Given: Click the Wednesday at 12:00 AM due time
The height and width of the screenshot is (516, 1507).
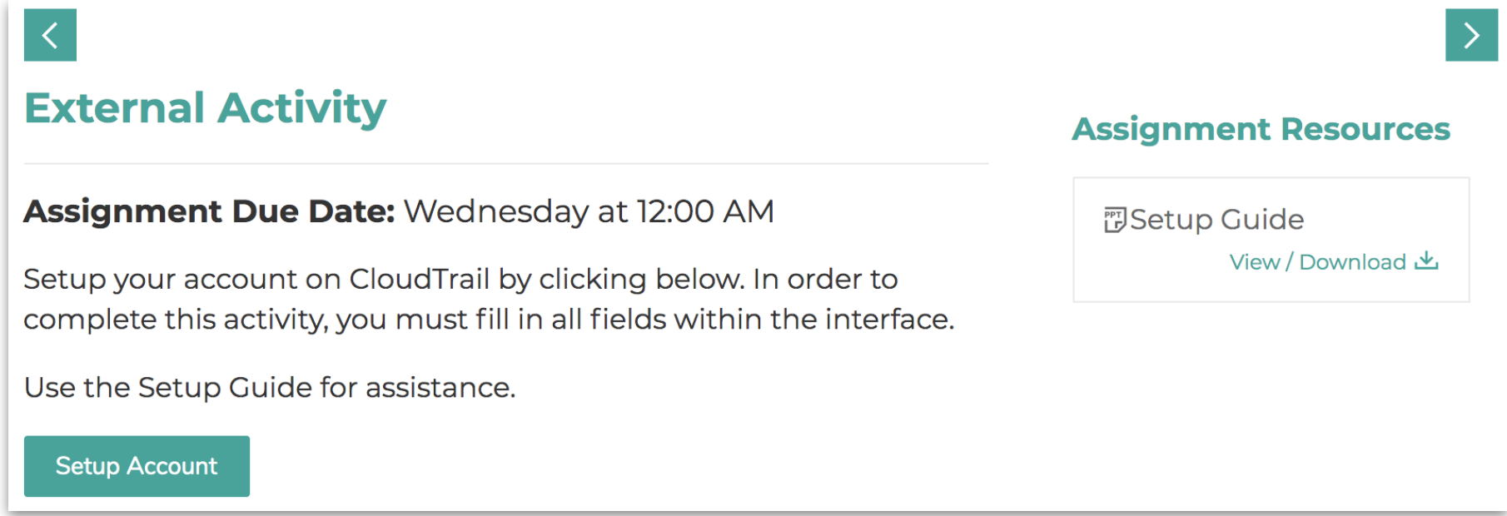Looking at the screenshot, I should 589,211.
